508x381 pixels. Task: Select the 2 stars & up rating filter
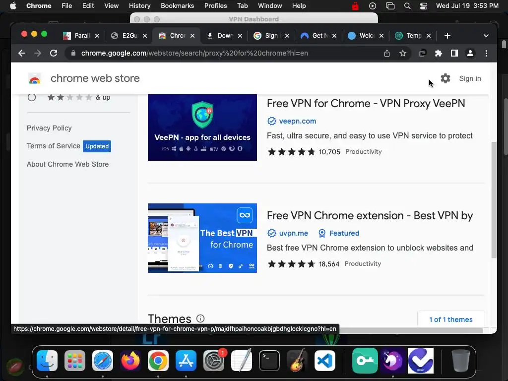[31, 97]
